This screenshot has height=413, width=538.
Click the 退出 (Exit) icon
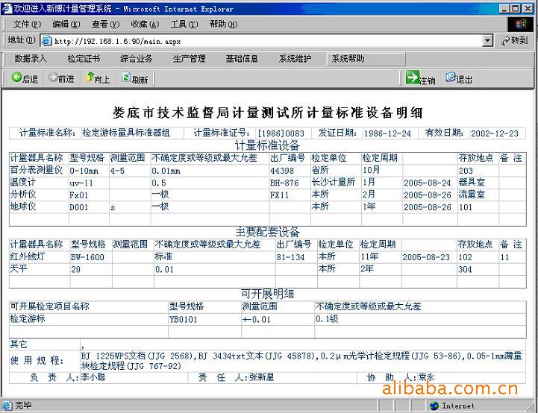tap(451, 78)
